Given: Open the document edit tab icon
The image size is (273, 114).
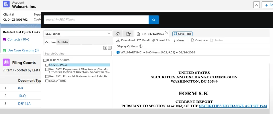Looking at the screenshot, I should 128,34.
